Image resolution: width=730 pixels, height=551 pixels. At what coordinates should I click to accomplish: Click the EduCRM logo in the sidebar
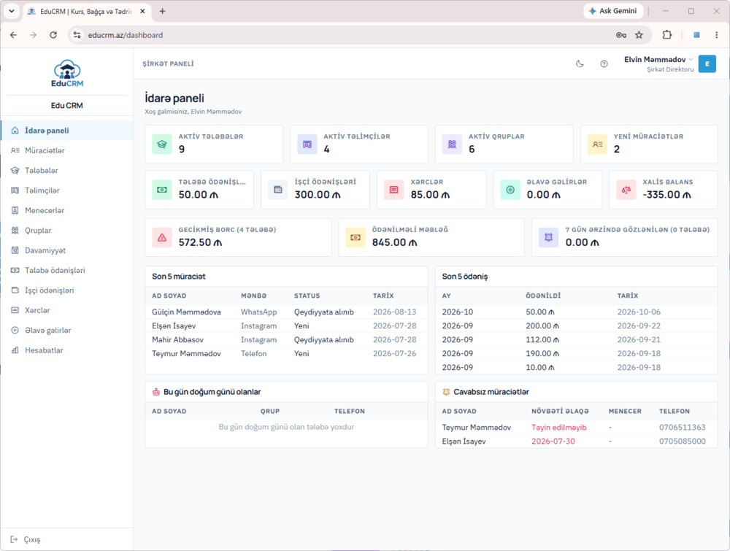[67, 74]
